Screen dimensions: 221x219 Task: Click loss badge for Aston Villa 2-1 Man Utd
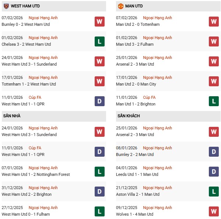click(x=214, y=191)
